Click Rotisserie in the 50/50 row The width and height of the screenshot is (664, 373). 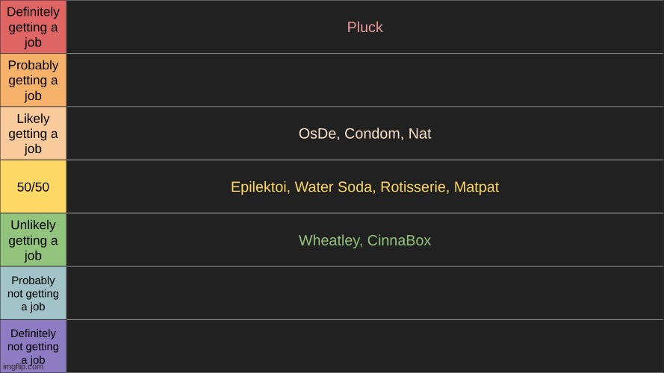point(414,187)
